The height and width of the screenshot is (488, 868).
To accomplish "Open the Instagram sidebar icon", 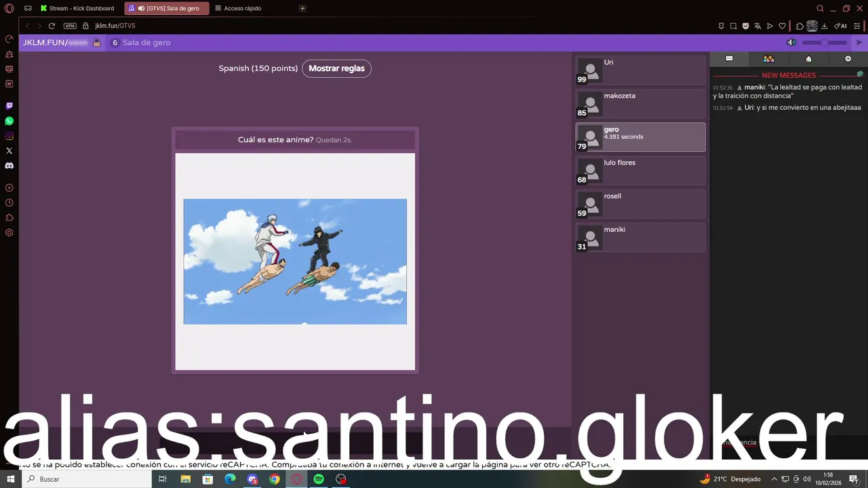I will coord(9,136).
